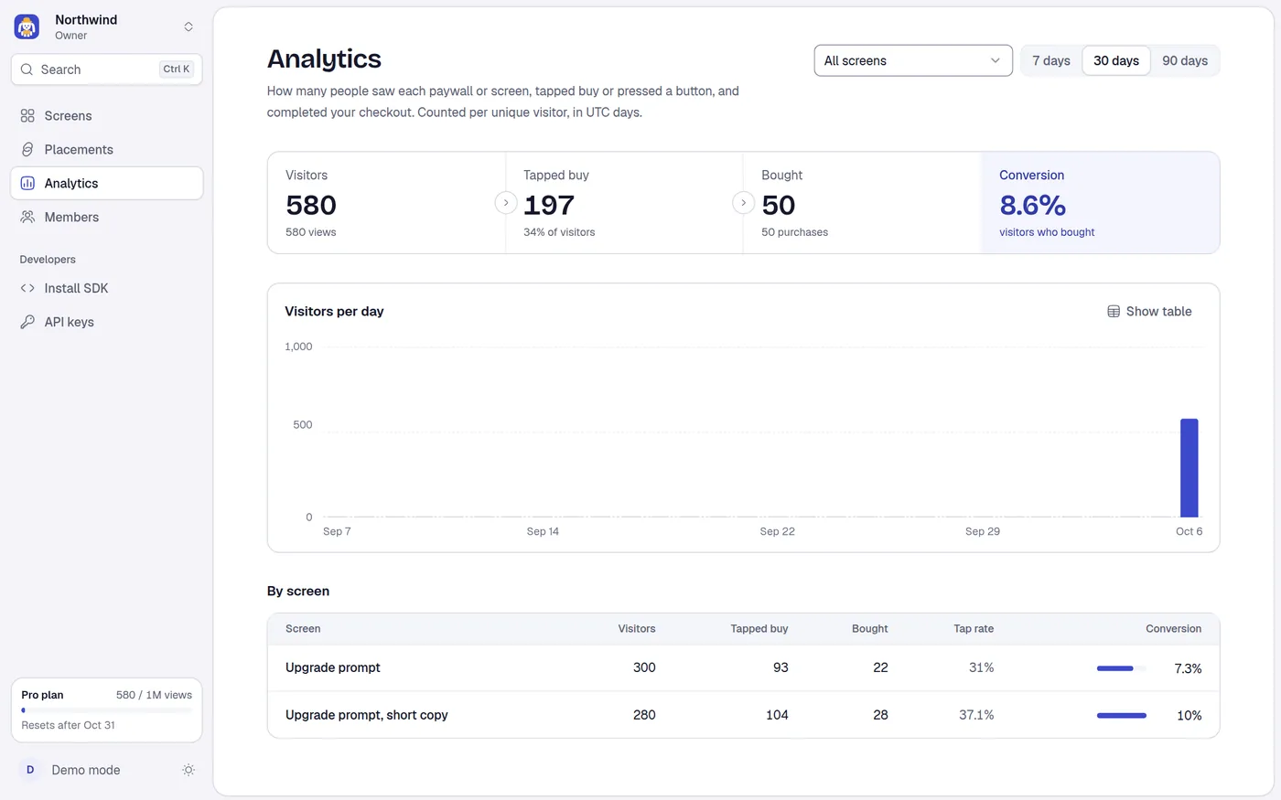
Task: Toggle the light/dark theme sun icon
Action: tap(188, 770)
